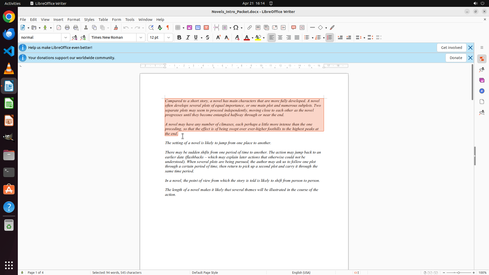
Task: Click the Clone Formatting paintbrush icon
Action: pyautogui.click(x=116, y=28)
